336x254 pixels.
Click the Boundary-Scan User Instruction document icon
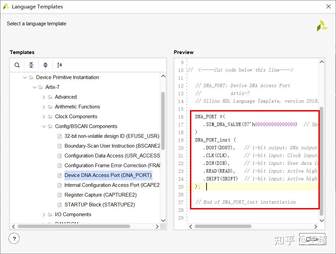[60, 146]
